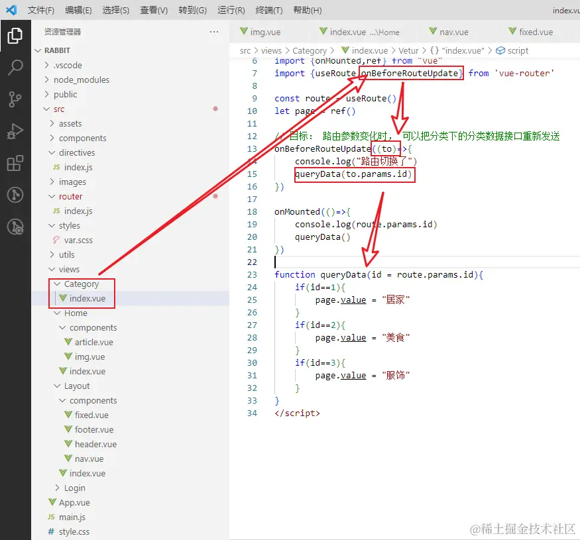Expand the node_modules folder
The image size is (580, 540).
pyautogui.click(x=46, y=80)
